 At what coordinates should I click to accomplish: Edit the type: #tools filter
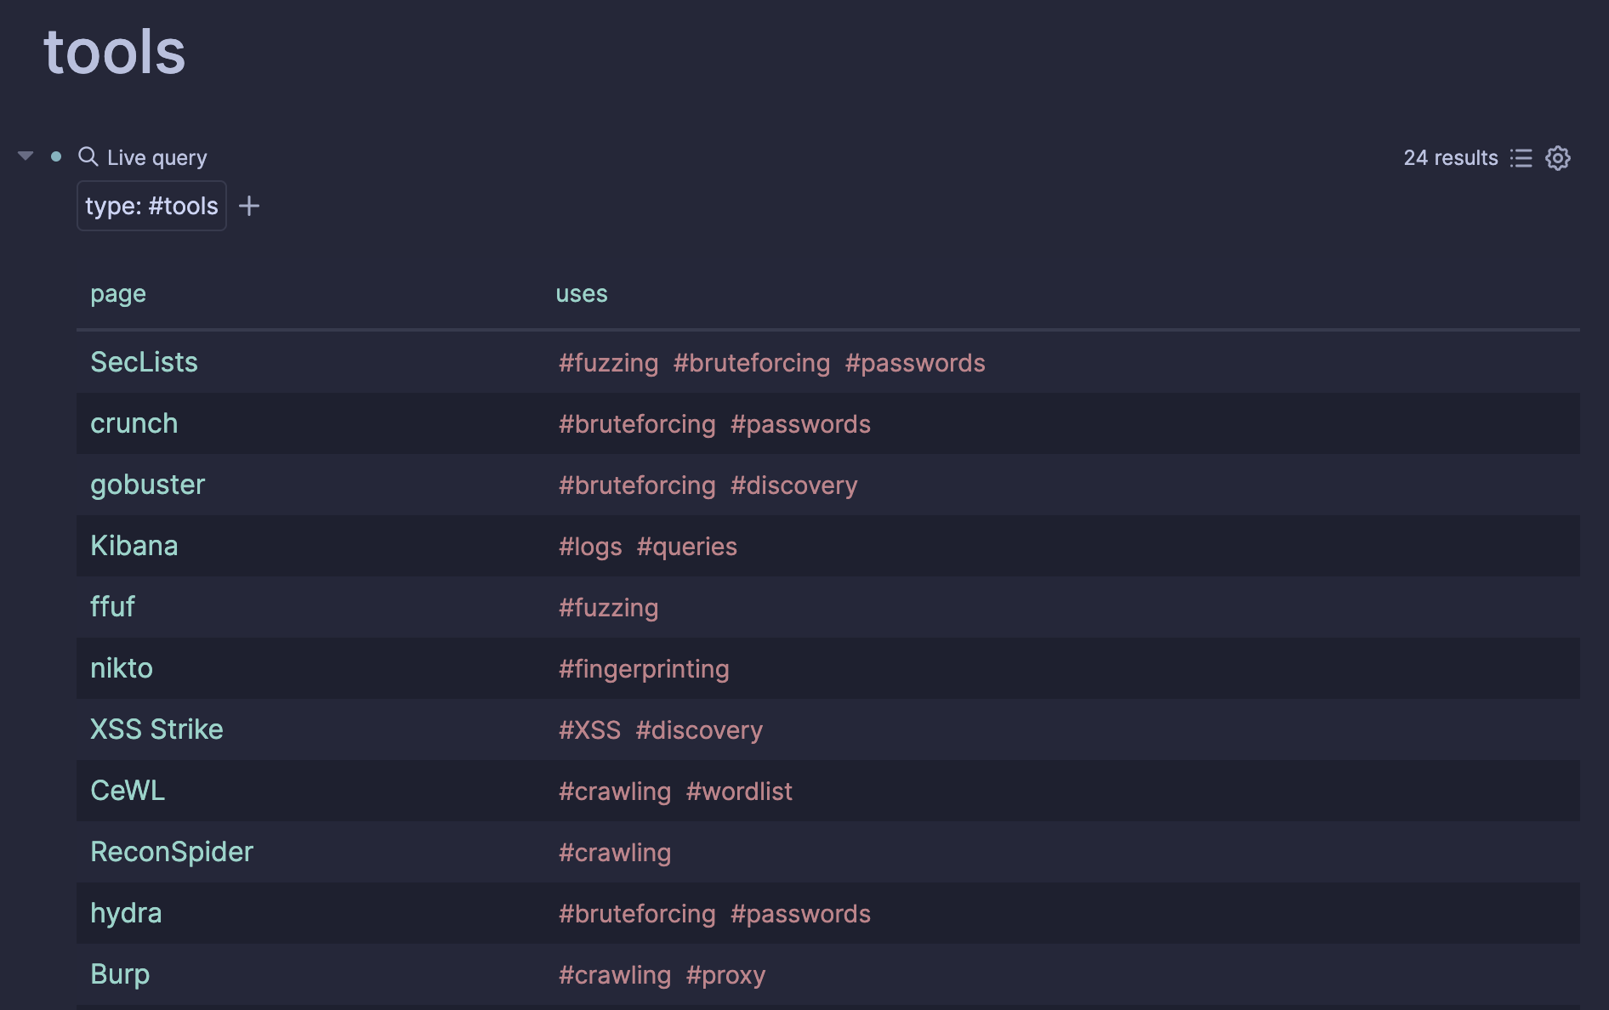pos(151,206)
